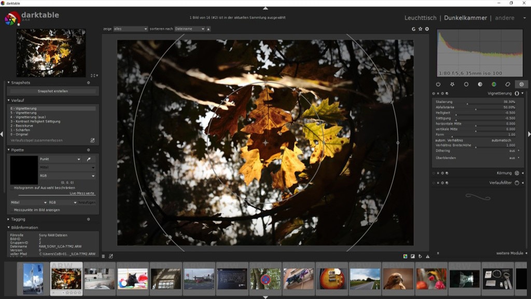The width and height of the screenshot is (531, 299).
Task: Switch on Verlaufsfilter module power icon
Action: point(434,183)
